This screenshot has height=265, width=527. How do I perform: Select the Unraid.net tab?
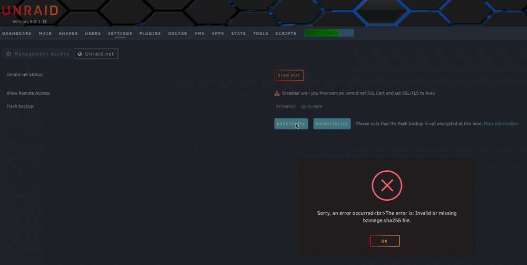click(96, 54)
